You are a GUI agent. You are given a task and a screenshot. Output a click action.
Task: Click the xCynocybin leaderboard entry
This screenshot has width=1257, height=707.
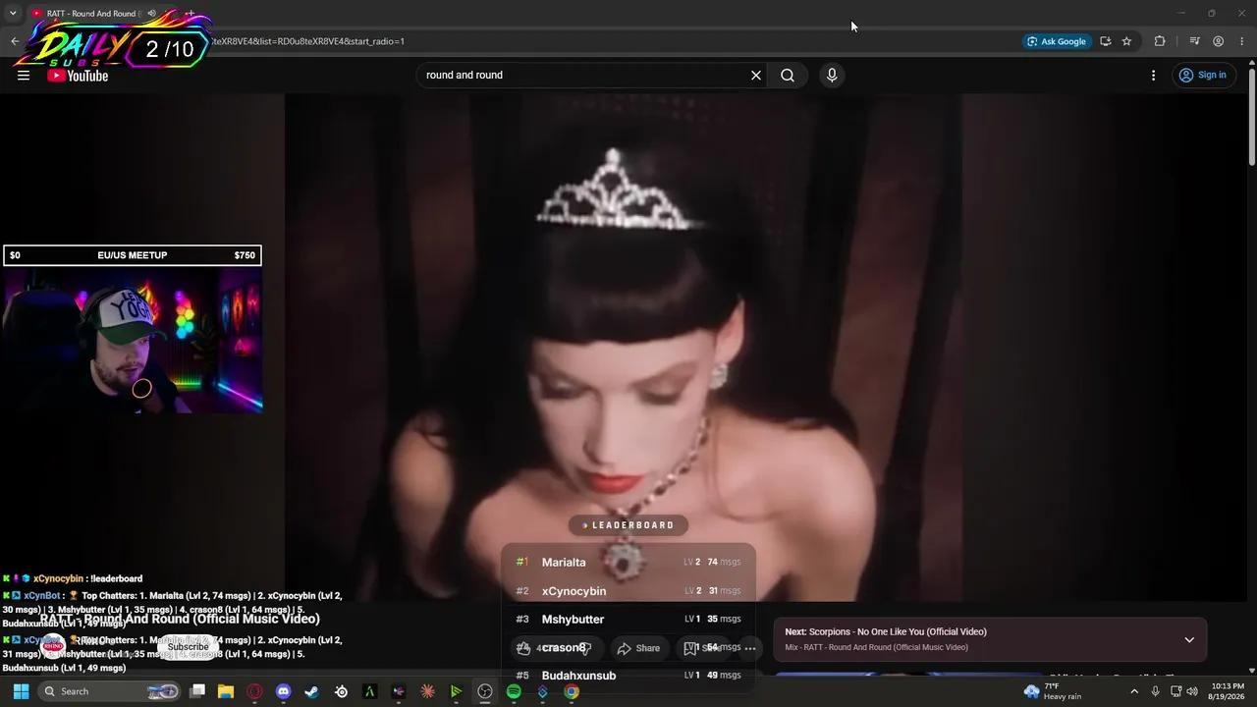click(x=628, y=591)
